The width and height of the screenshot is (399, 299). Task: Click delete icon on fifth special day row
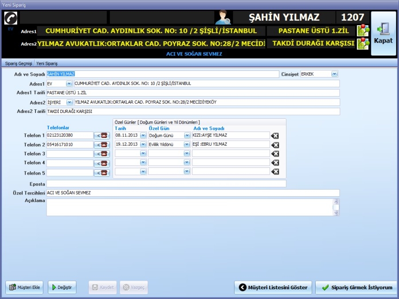275,171
